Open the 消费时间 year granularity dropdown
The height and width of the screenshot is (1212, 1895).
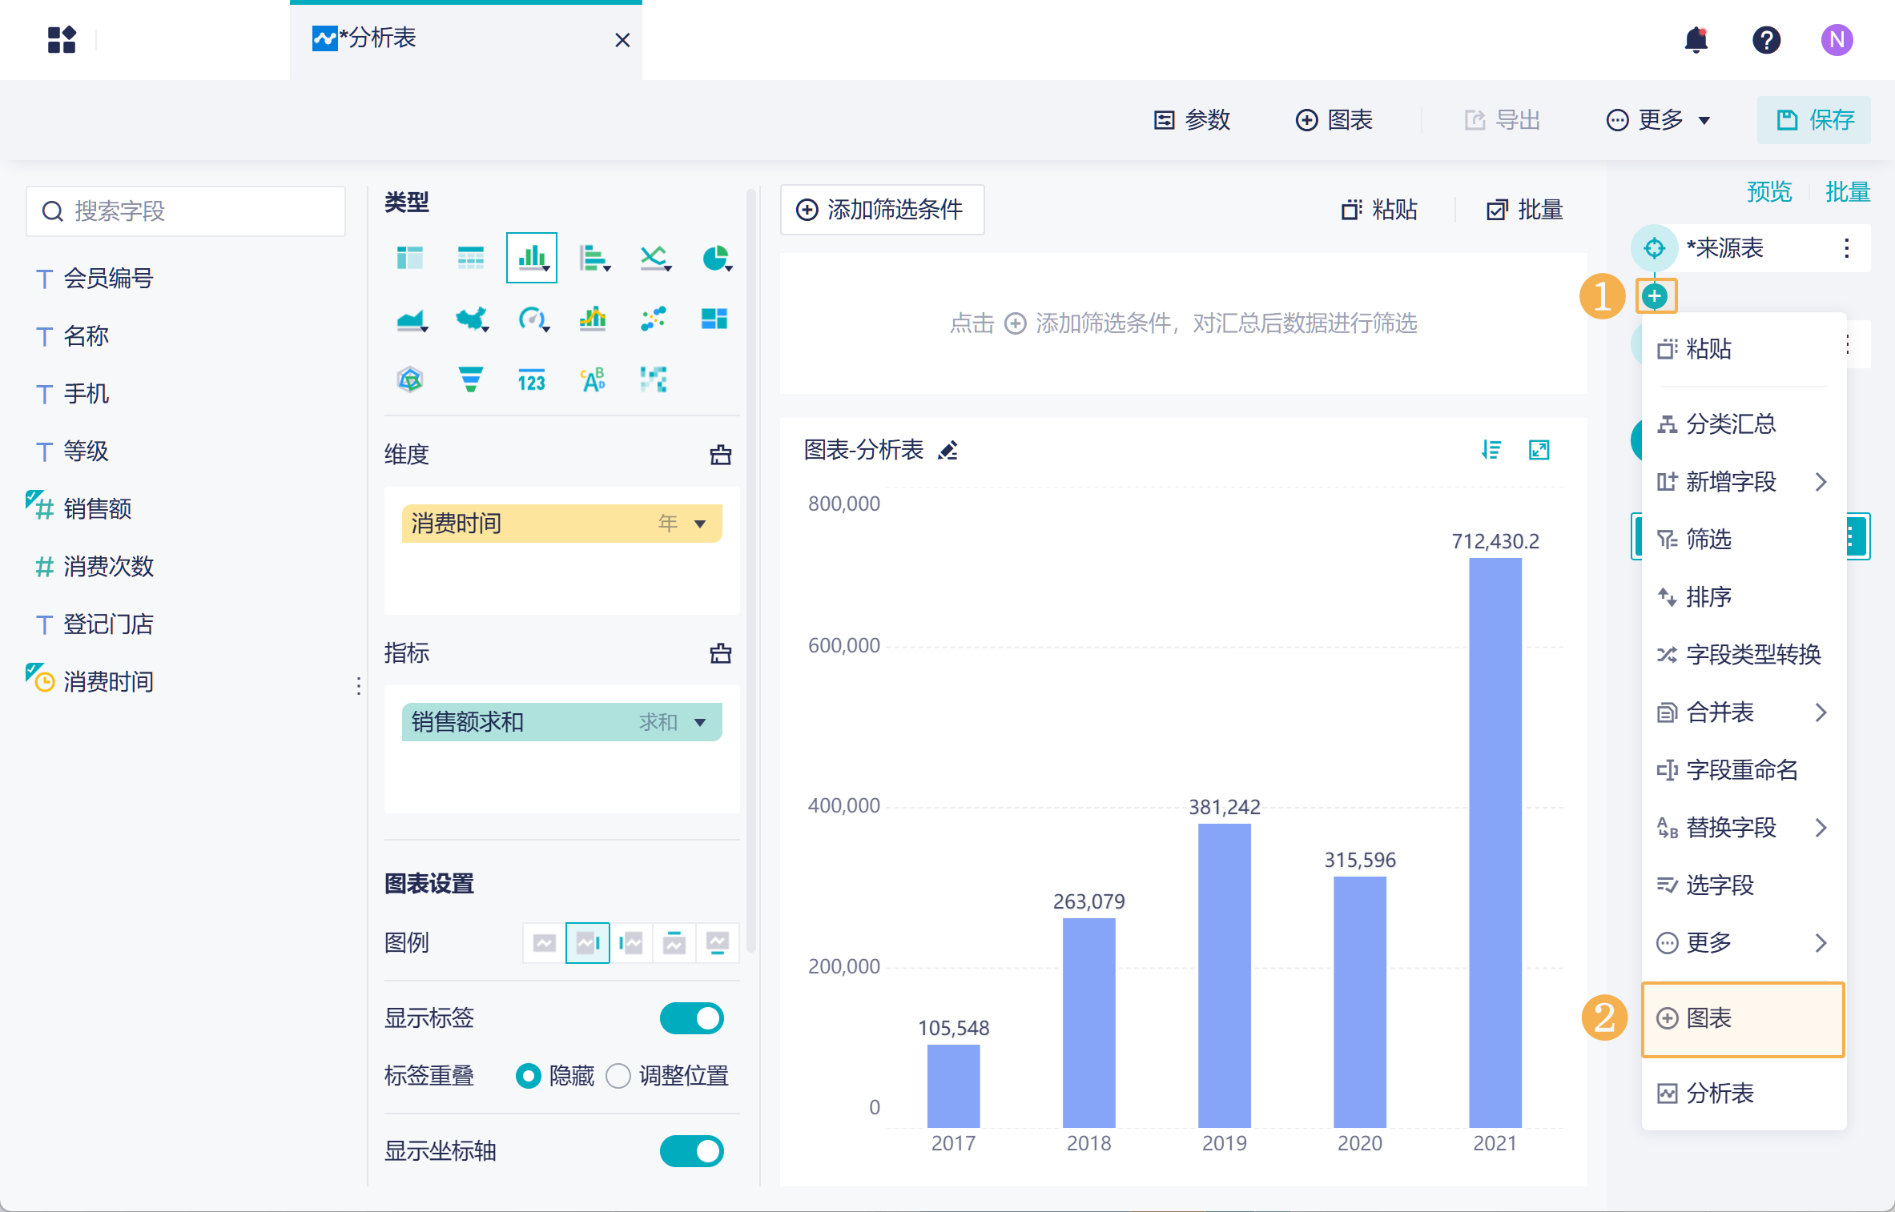click(699, 524)
